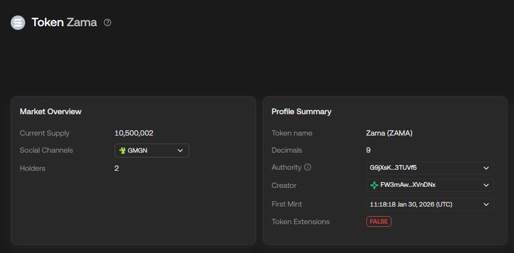Click the FALSE Token Extensions badge
The height and width of the screenshot is (253, 514).
[379, 222]
